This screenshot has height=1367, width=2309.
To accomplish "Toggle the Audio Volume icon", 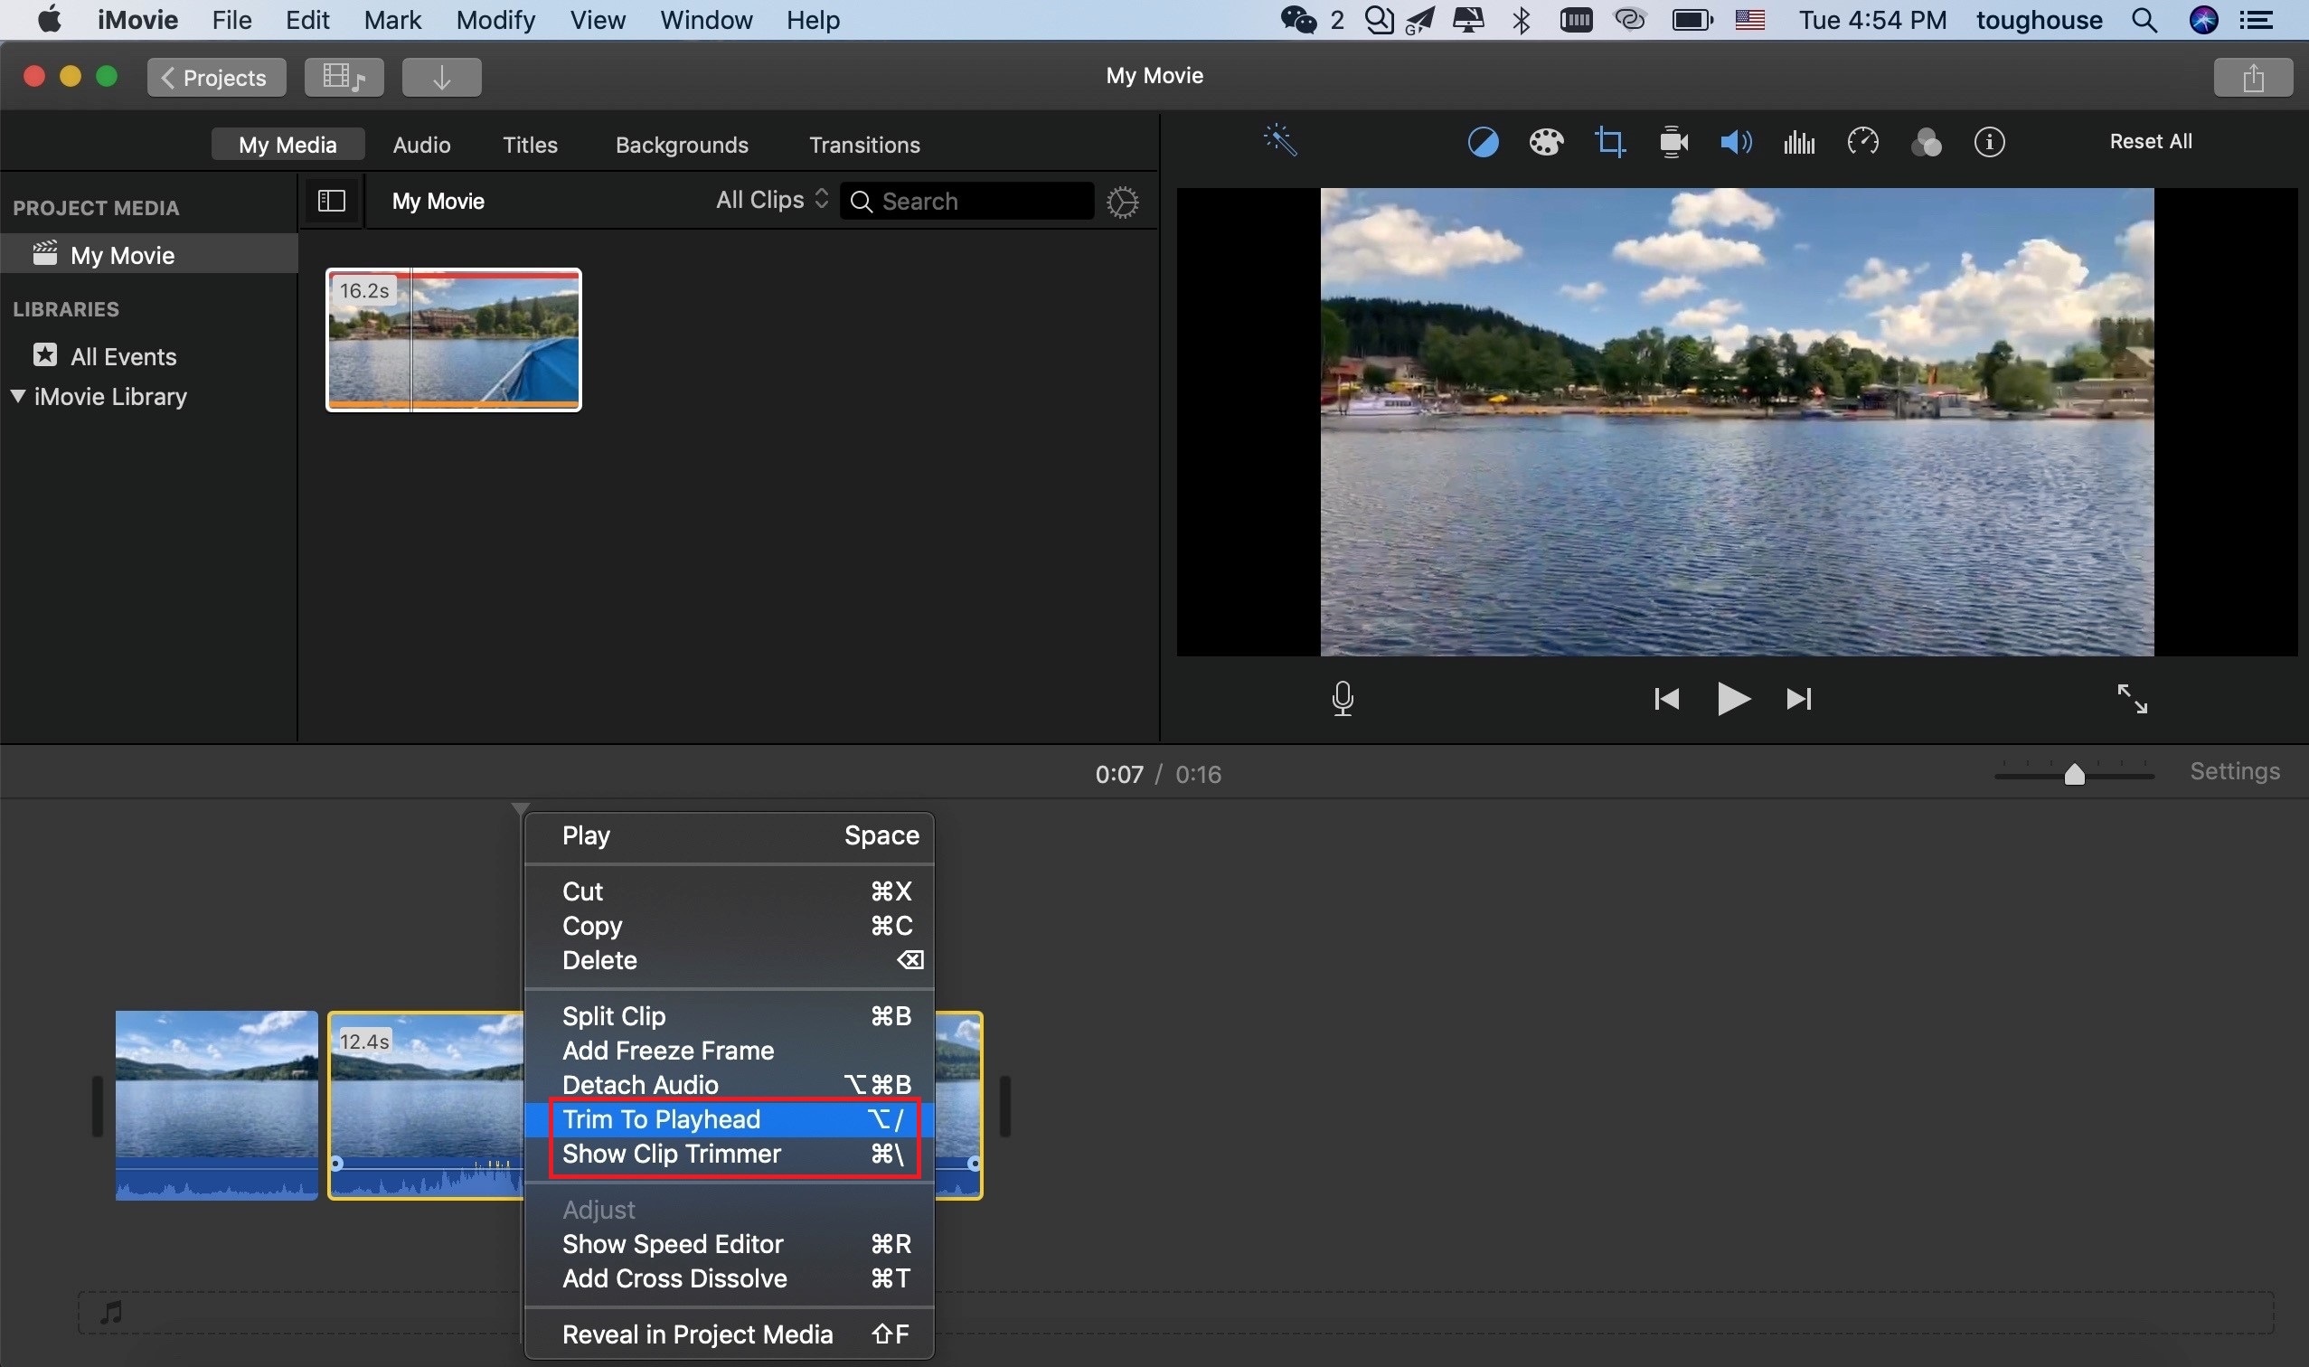I will 1738,143.
